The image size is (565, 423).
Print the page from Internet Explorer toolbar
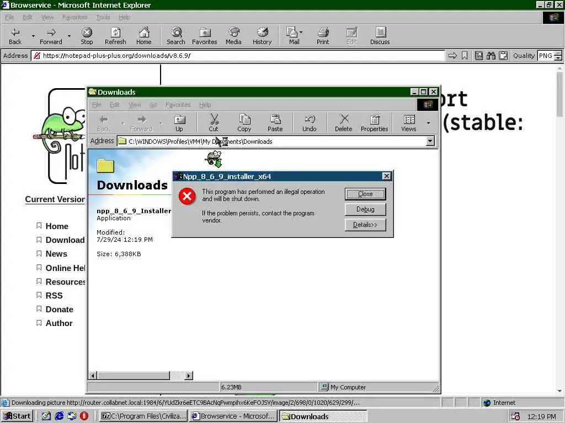323,36
